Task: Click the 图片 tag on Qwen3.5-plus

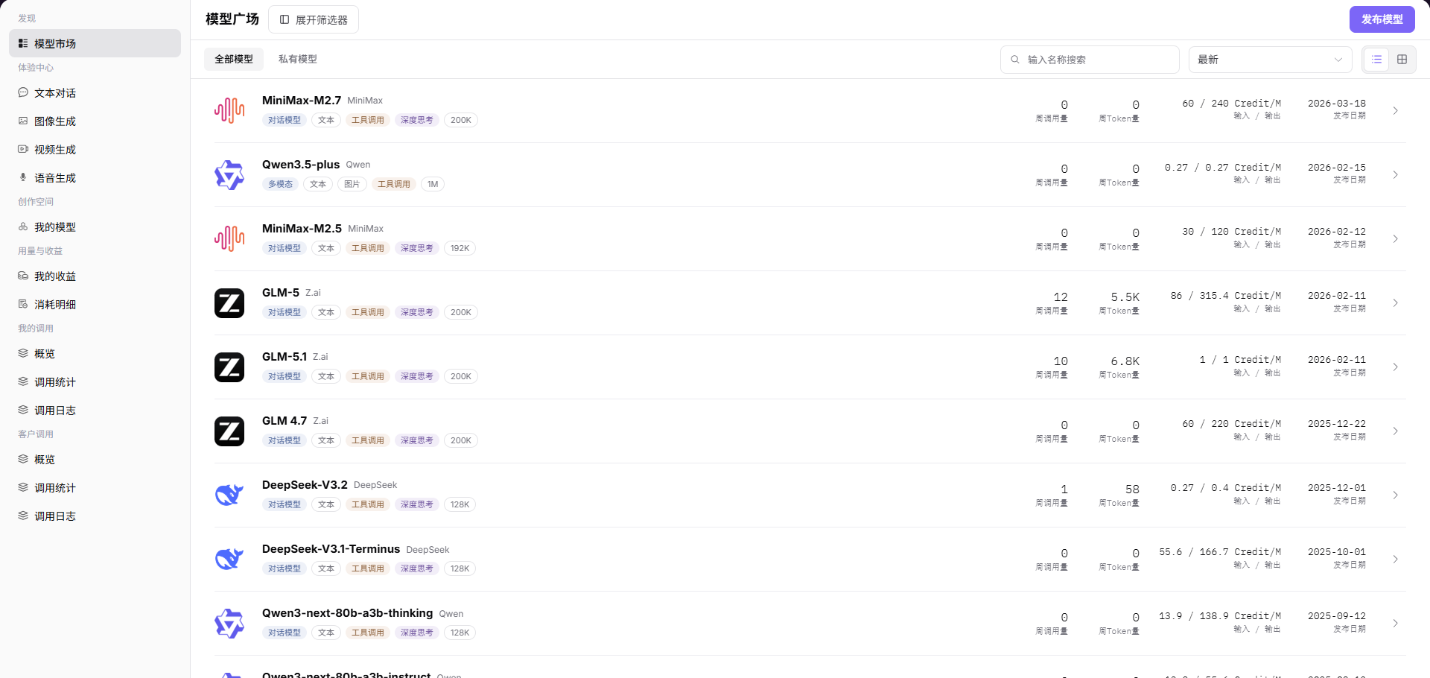Action: tap(352, 184)
